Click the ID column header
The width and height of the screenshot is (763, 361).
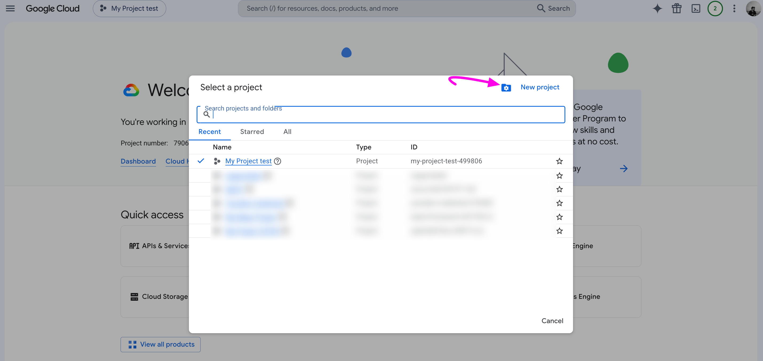click(414, 147)
